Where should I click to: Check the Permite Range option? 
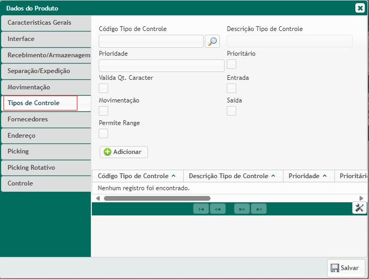coord(103,133)
